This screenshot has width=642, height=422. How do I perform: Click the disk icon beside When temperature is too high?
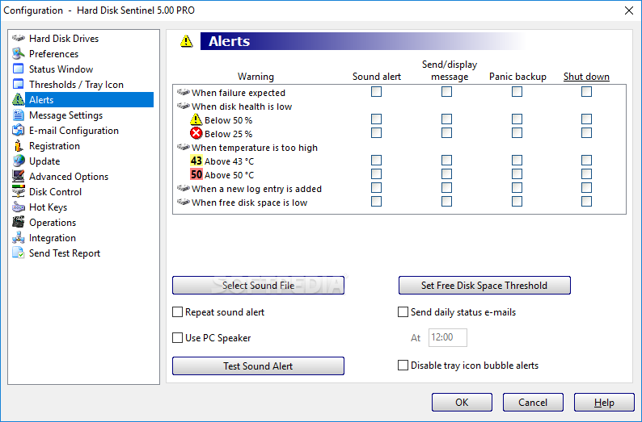(x=183, y=147)
